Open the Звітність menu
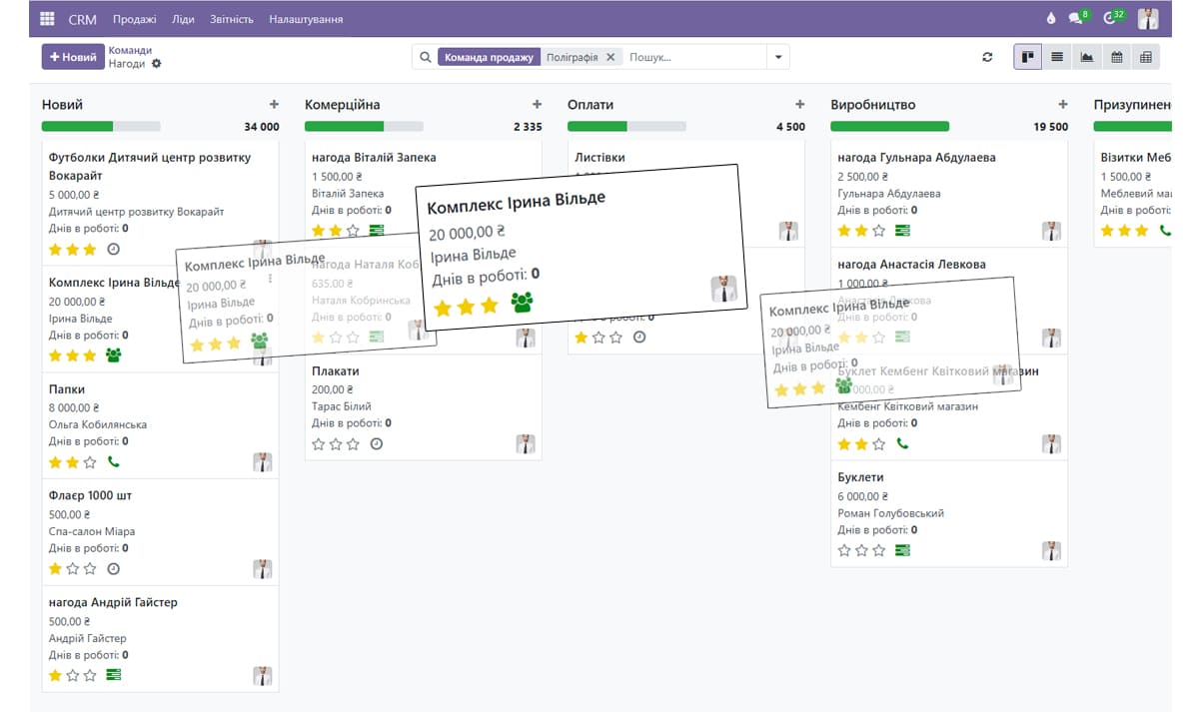This screenshot has height=712, width=1199. click(232, 19)
